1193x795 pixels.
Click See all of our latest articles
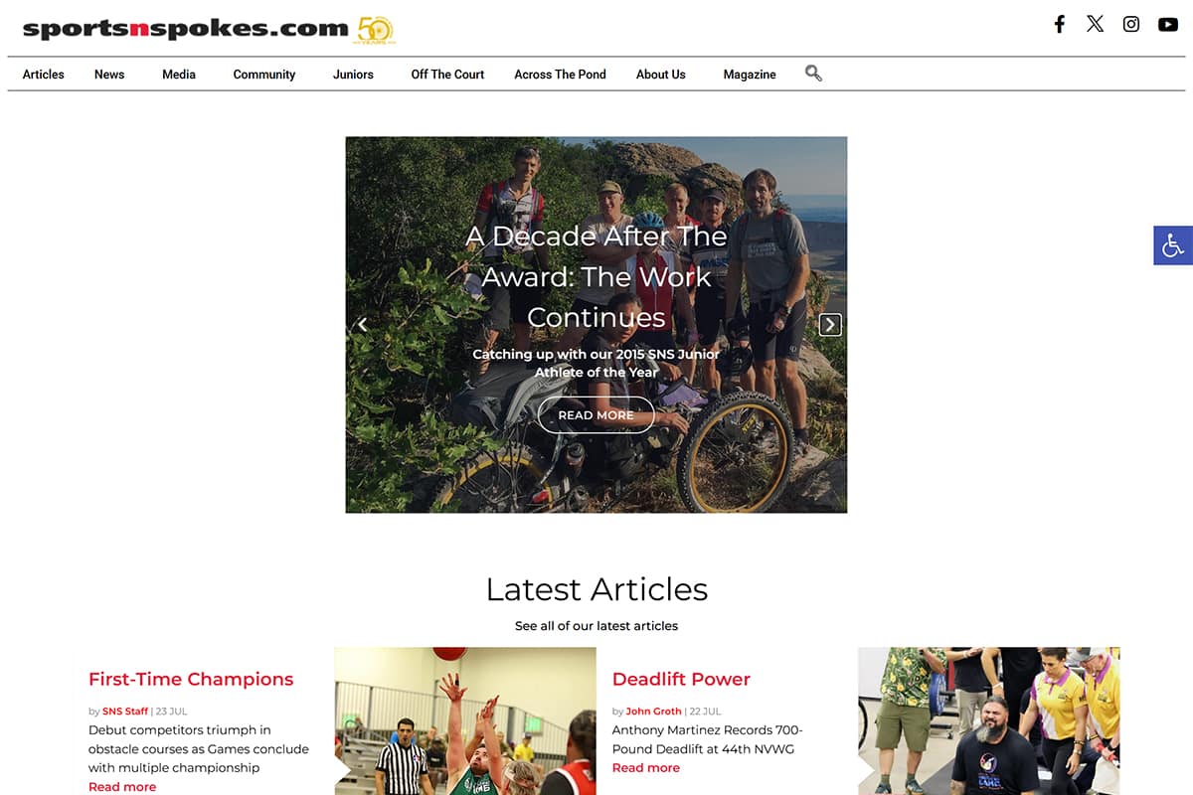596,626
